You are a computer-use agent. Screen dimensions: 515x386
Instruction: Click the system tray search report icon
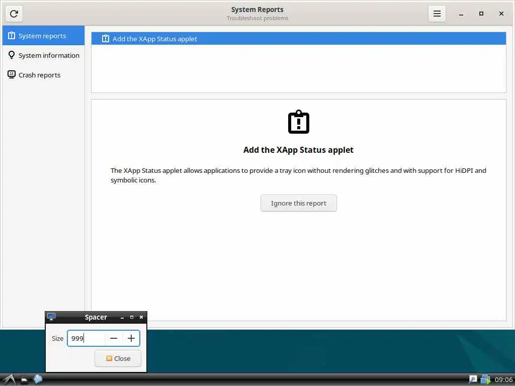pyautogui.click(x=473, y=379)
